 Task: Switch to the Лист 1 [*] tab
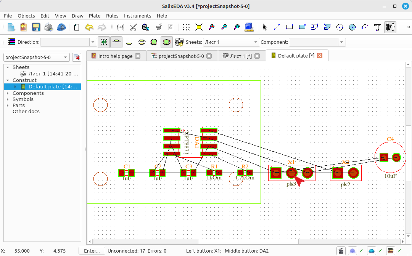tap(241, 56)
